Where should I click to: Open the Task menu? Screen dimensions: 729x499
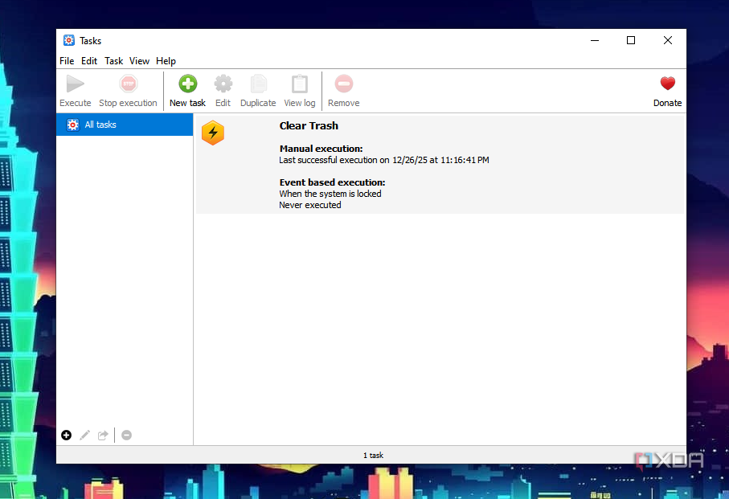[x=114, y=61]
